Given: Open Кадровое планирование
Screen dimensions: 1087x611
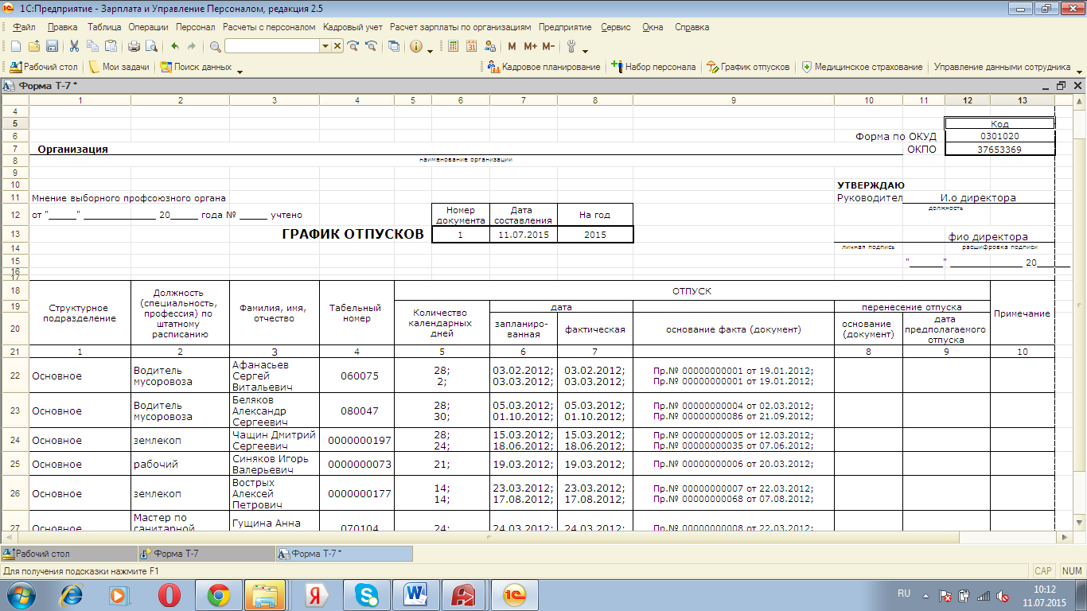Looking at the screenshot, I should pos(543,67).
